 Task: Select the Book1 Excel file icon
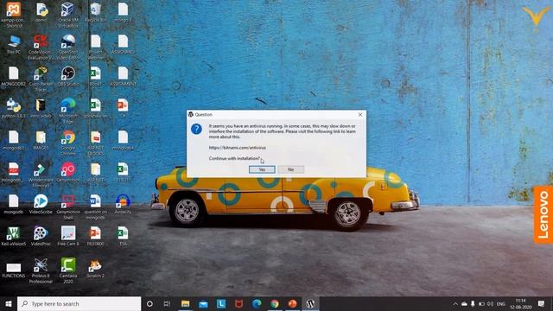pyautogui.click(x=96, y=77)
